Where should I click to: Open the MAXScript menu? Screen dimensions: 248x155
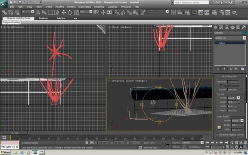[x=126, y=7]
